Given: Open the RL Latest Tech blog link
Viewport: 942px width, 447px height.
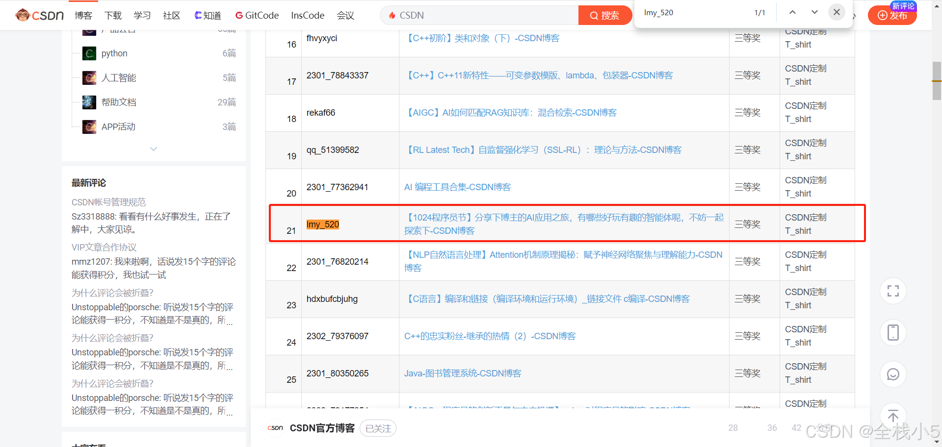Looking at the screenshot, I should [x=543, y=150].
